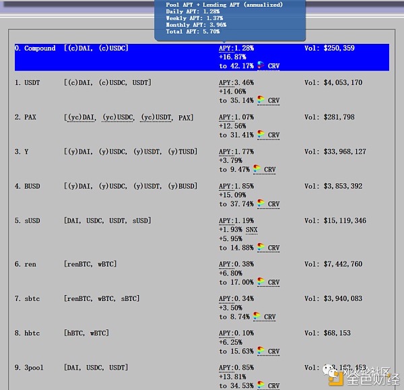Click the APY:1.77% label in Y row
Screen dimensions: 404x390
[x=236, y=152]
